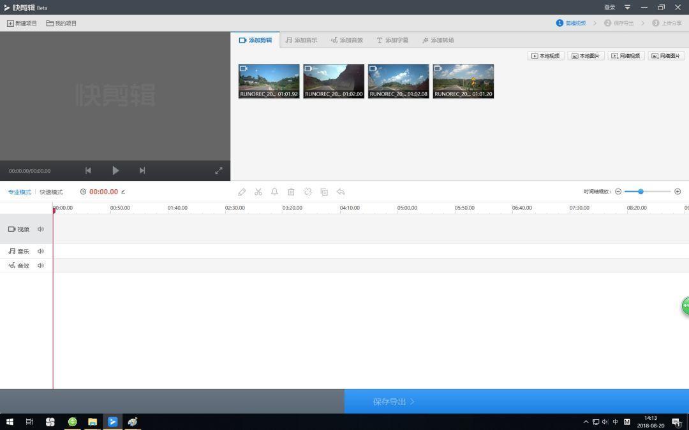Select the clip thumbnail with duration 01:02.08

399,81
